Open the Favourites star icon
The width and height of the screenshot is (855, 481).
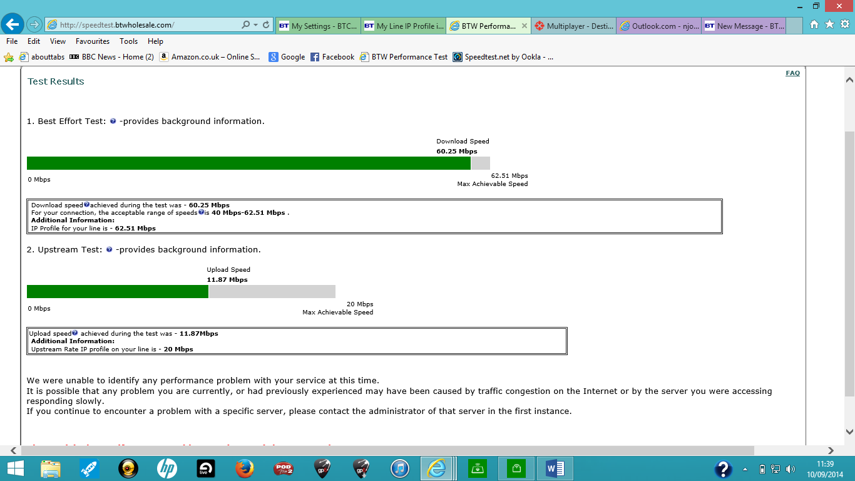point(829,24)
